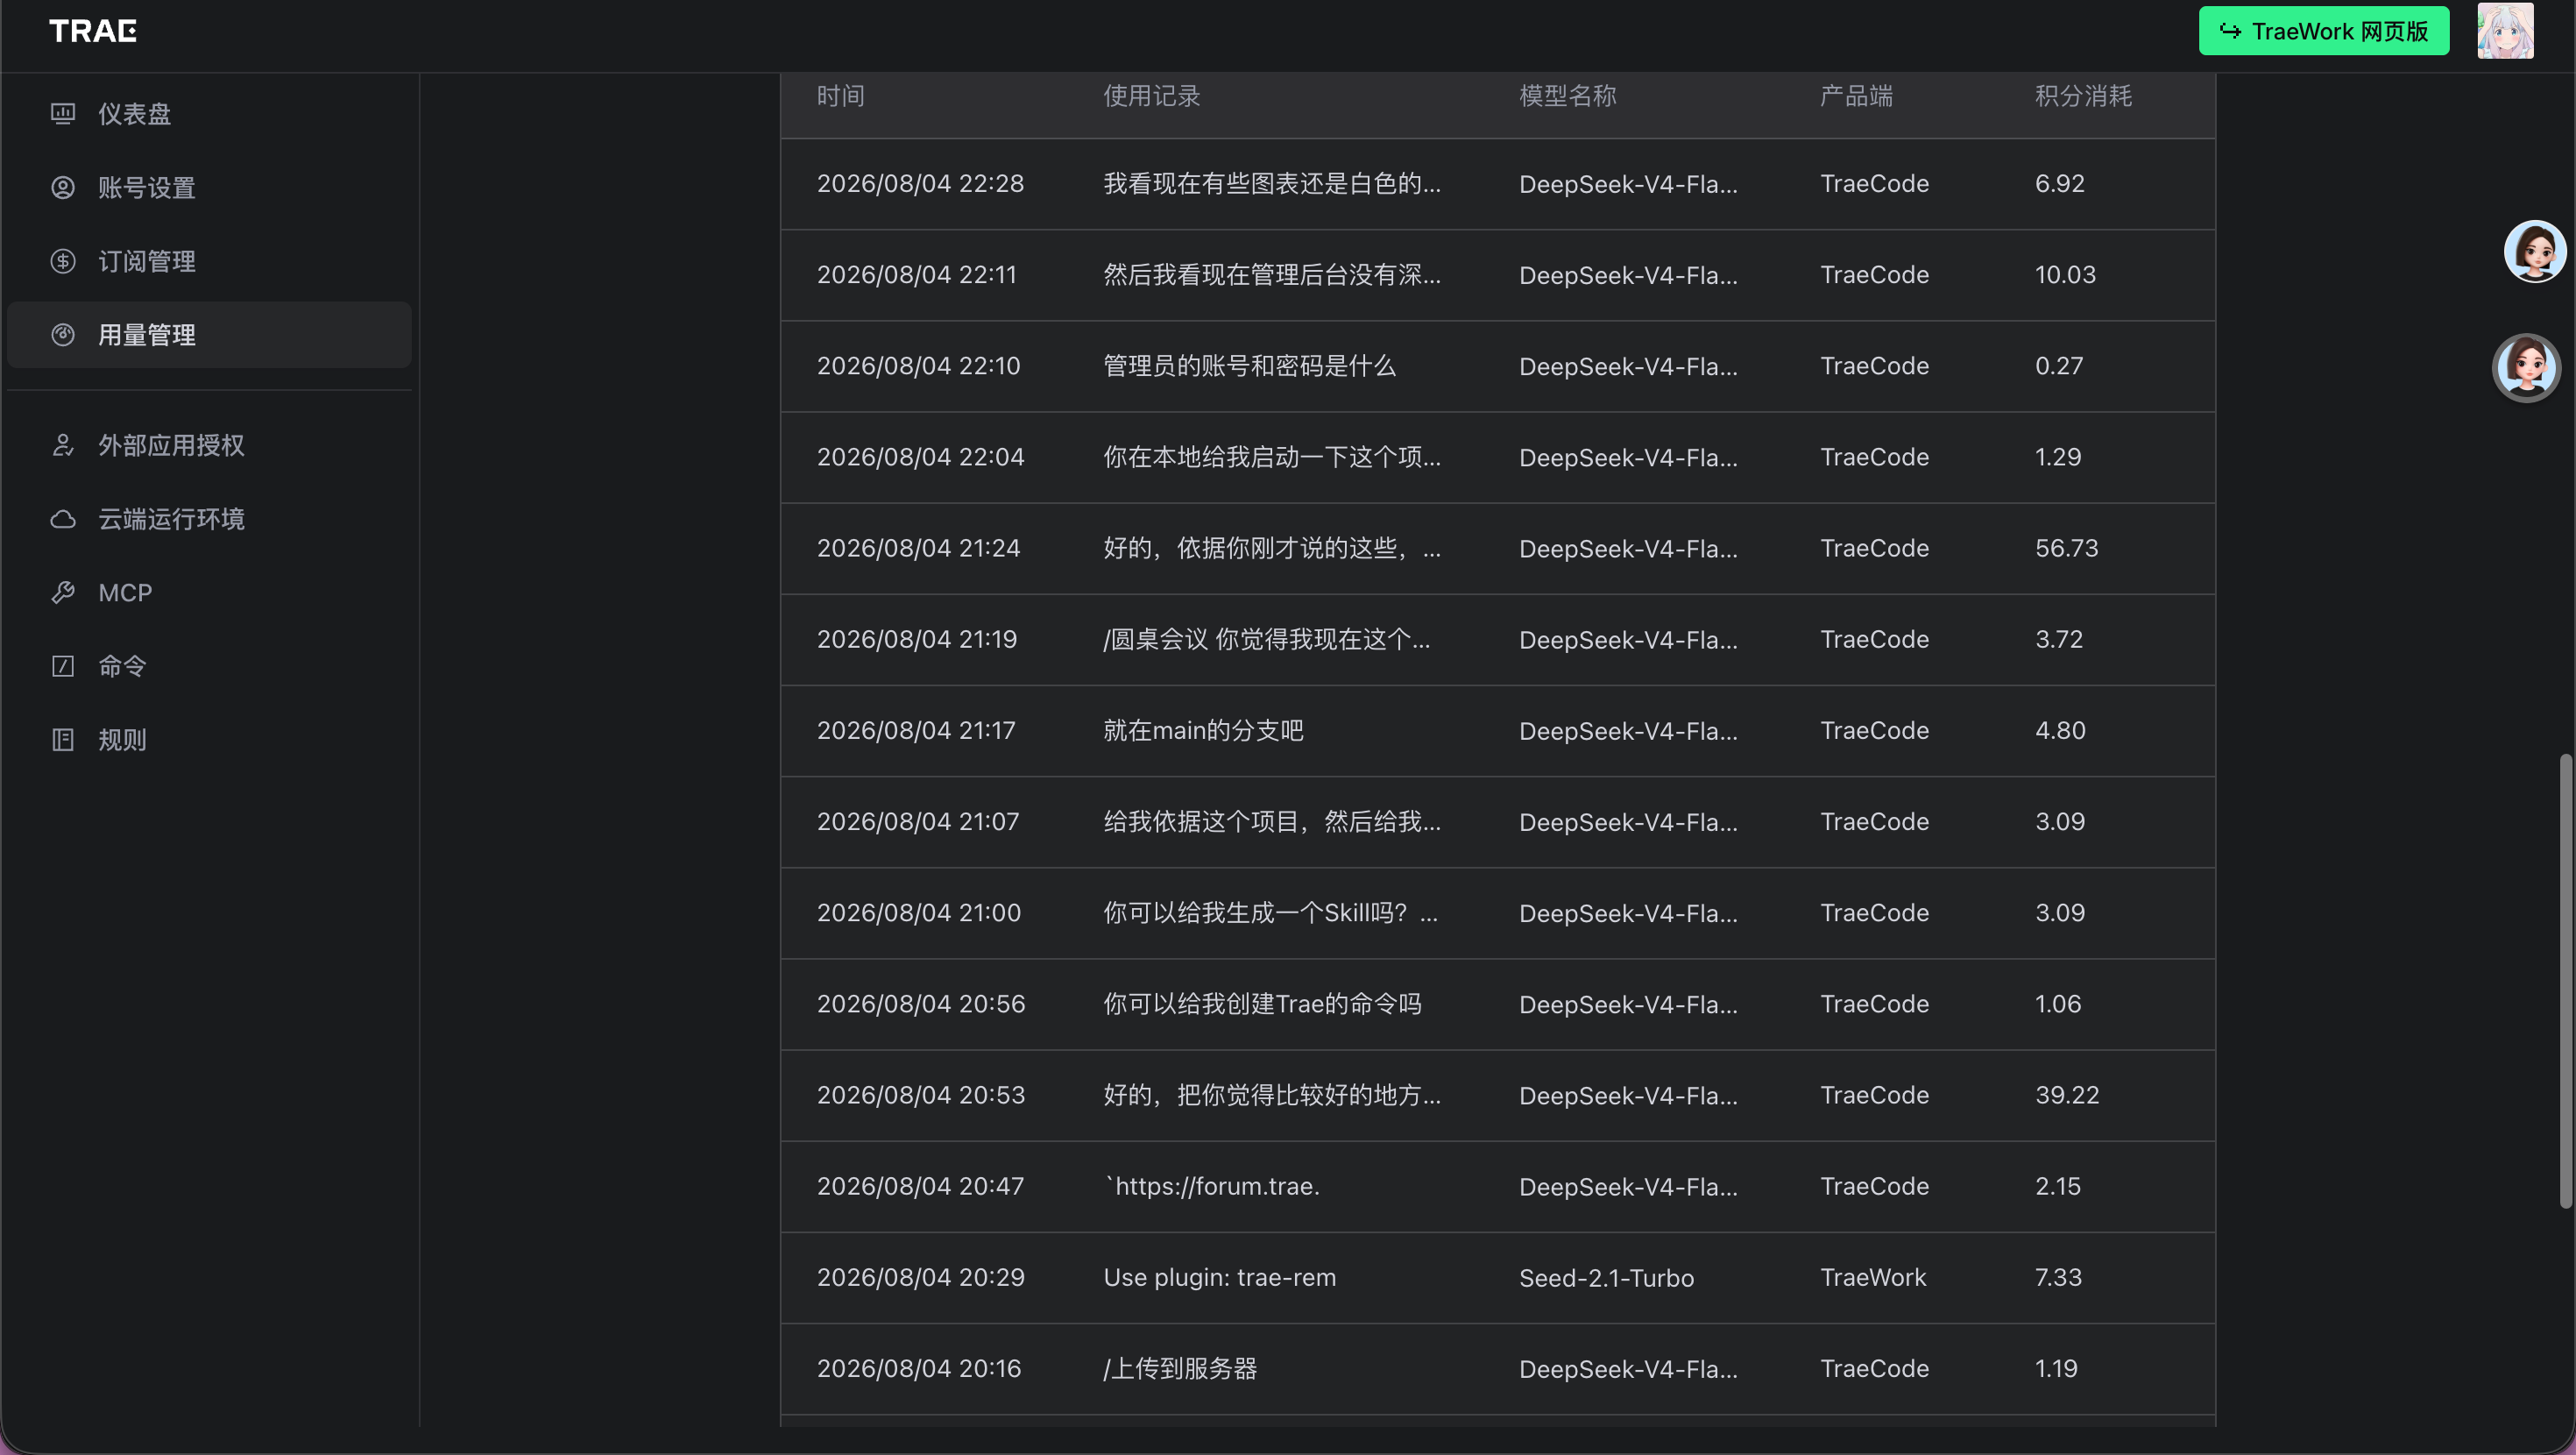Open 外部应用授权 section
Image resolution: width=2576 pixels, height=1455 pixels.
click(209, 445)
